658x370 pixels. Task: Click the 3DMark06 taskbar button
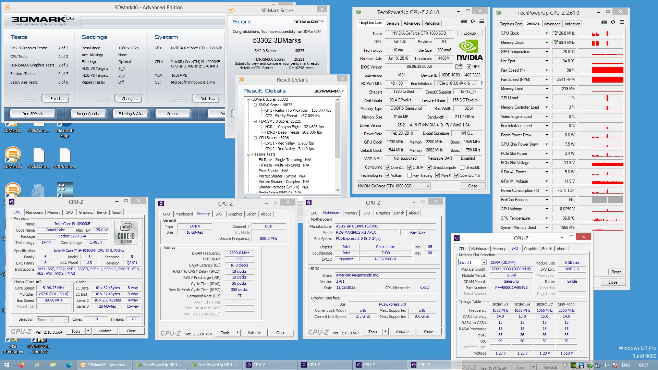coord(105,365)
